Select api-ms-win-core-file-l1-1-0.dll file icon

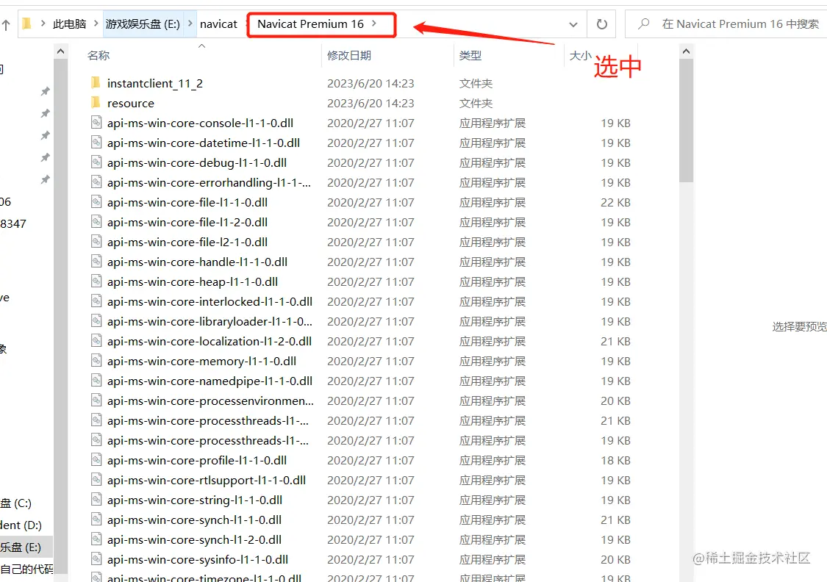[96, 202]
